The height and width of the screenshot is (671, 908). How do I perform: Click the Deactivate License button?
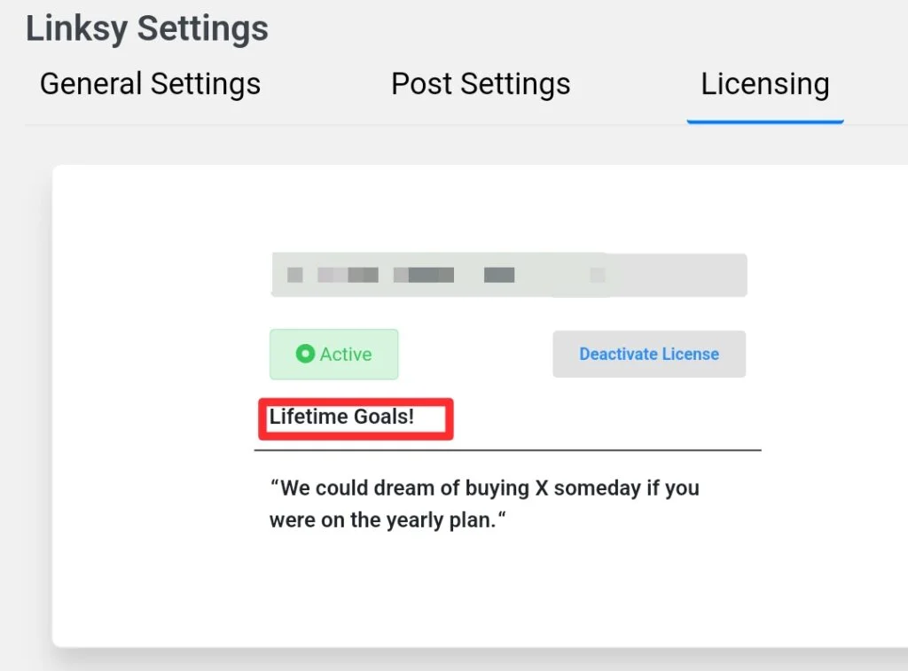click(x=649, y=354)
